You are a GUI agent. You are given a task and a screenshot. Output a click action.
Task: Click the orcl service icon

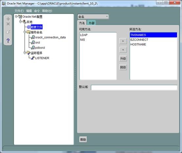33,42
